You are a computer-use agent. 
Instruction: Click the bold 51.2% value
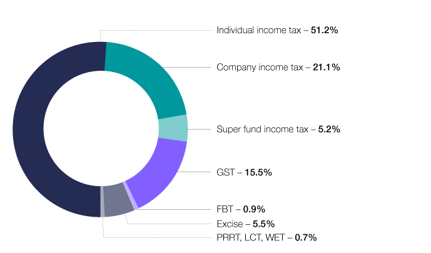tap(325, 30)
